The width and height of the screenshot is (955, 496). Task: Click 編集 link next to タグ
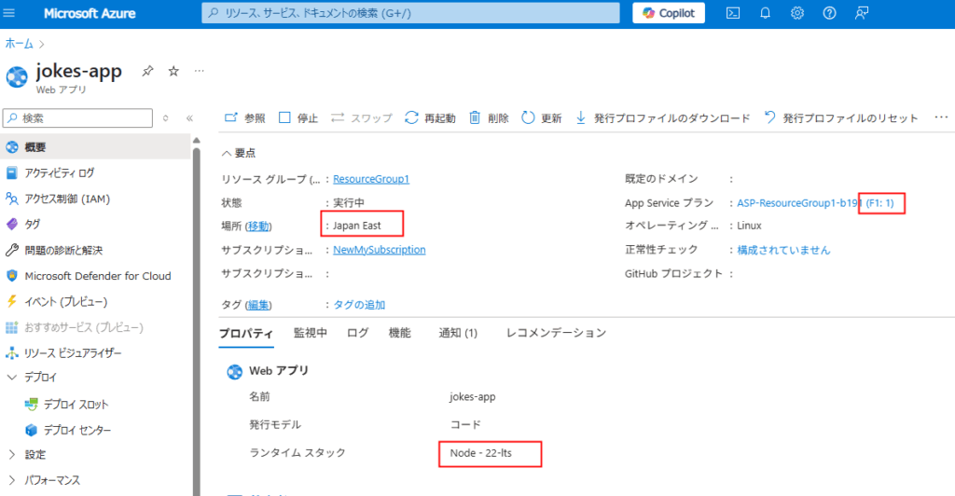coord(258,305)
